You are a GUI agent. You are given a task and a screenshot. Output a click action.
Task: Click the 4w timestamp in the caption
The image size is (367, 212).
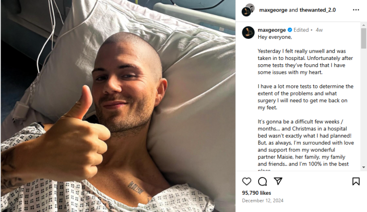[x=319, y=30]
